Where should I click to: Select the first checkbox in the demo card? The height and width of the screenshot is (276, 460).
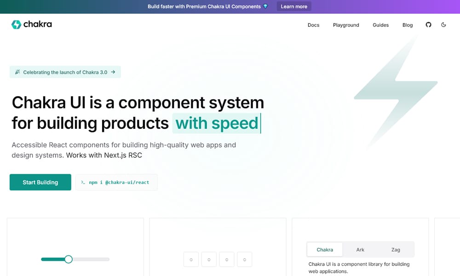(x=191, y=259)
